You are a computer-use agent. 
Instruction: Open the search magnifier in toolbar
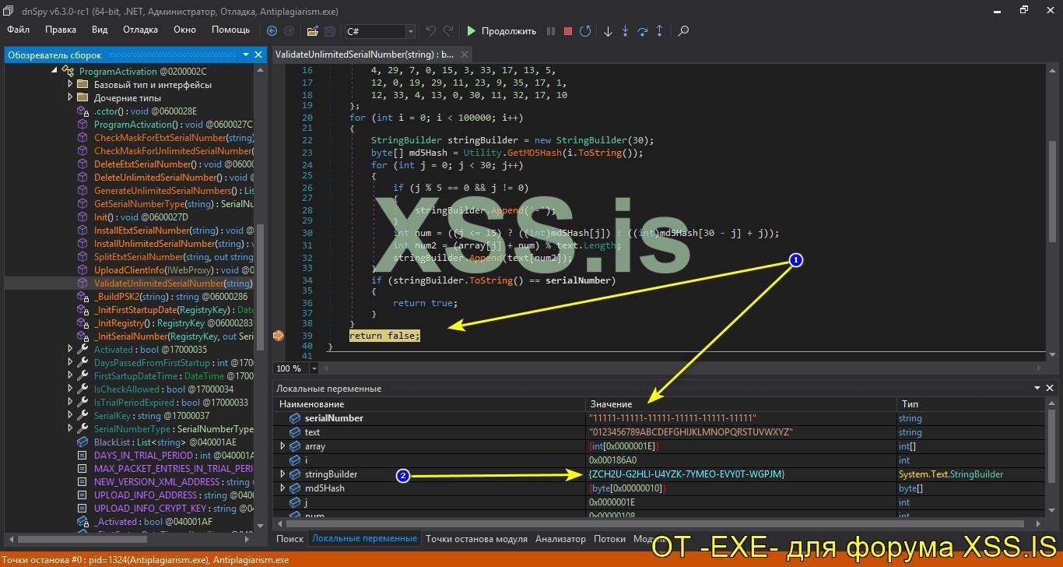(x=683, y=31)
